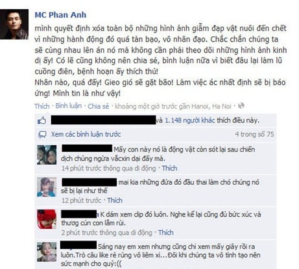The width and height of the screenshot is (299, 269).
Task: Click the comment speech bubble icon
Action: [42, 135]
